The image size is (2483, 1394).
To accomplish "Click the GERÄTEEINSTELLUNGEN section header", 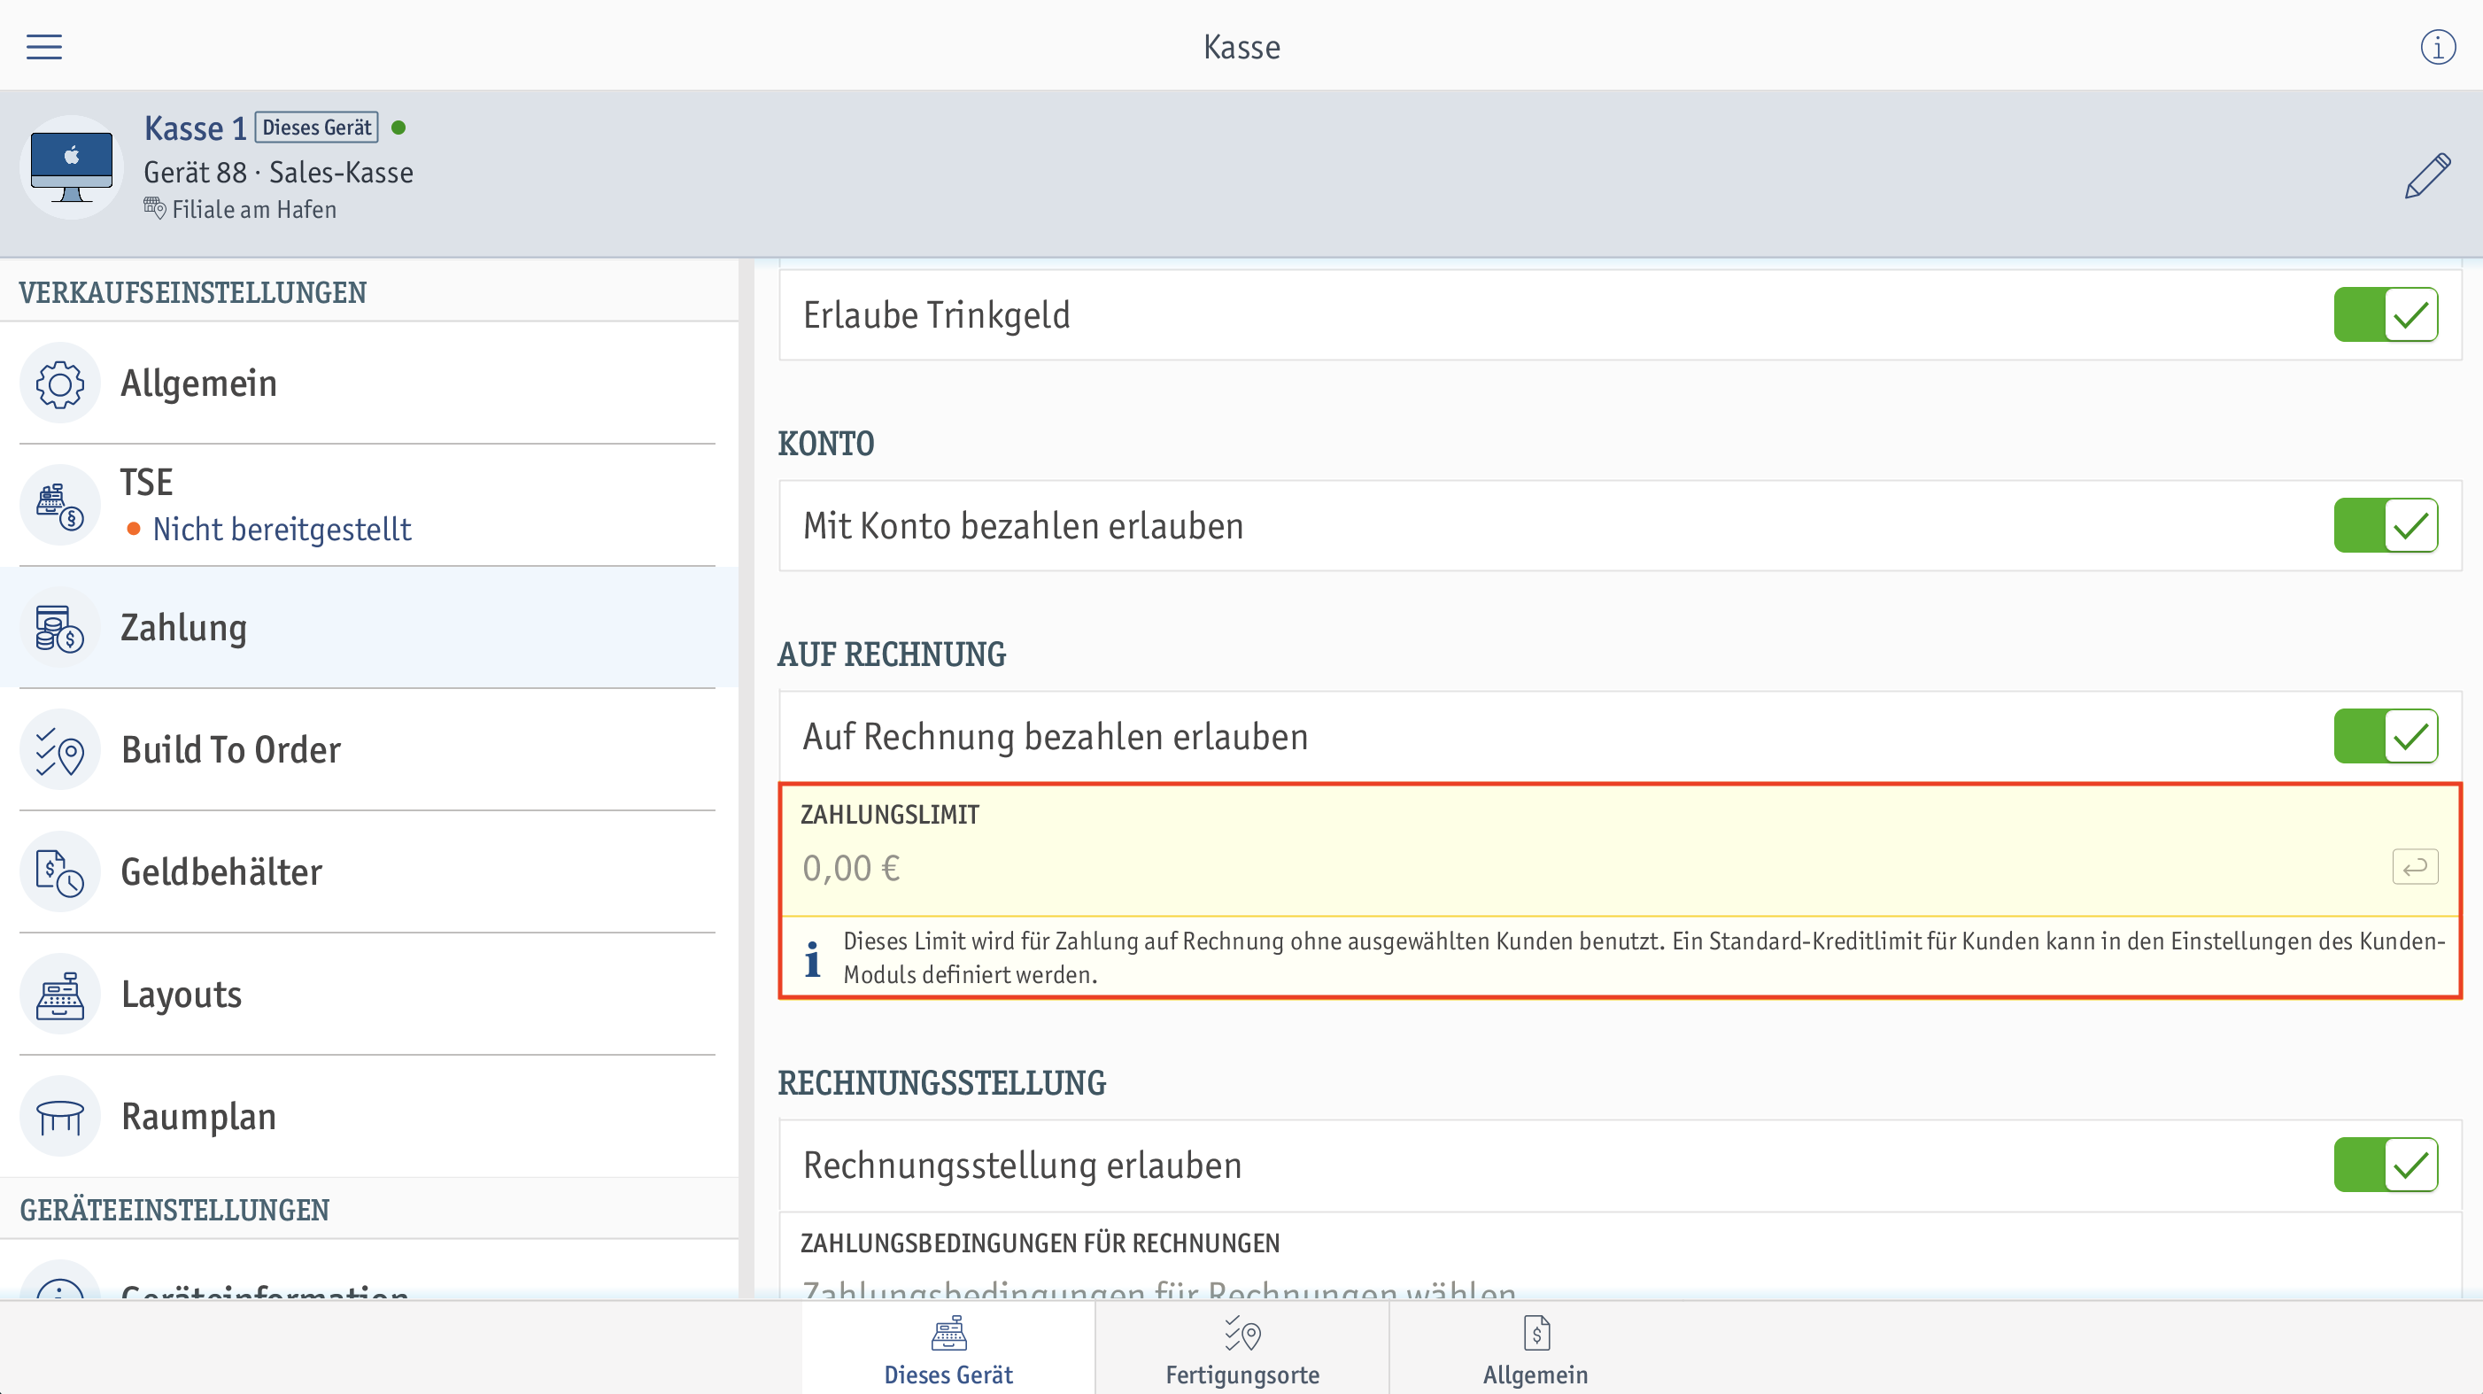I will [x=174, y=1210].
